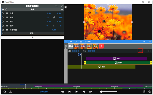Edit the 起始 start time 0:00:02:13
Viewport: 153px width, 95px height.
76,51
